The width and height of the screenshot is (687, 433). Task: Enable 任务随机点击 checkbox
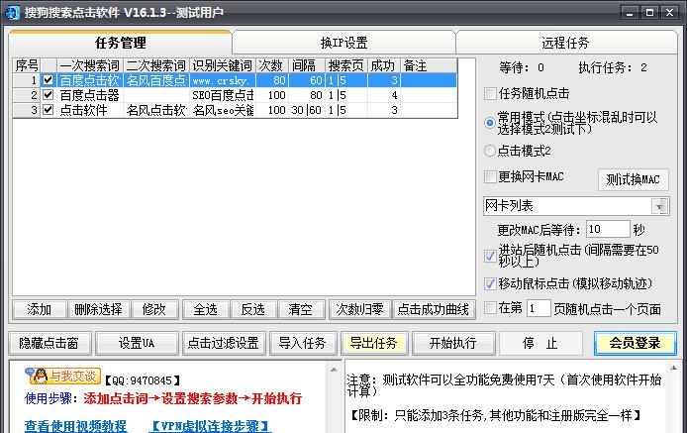point(490,93)
